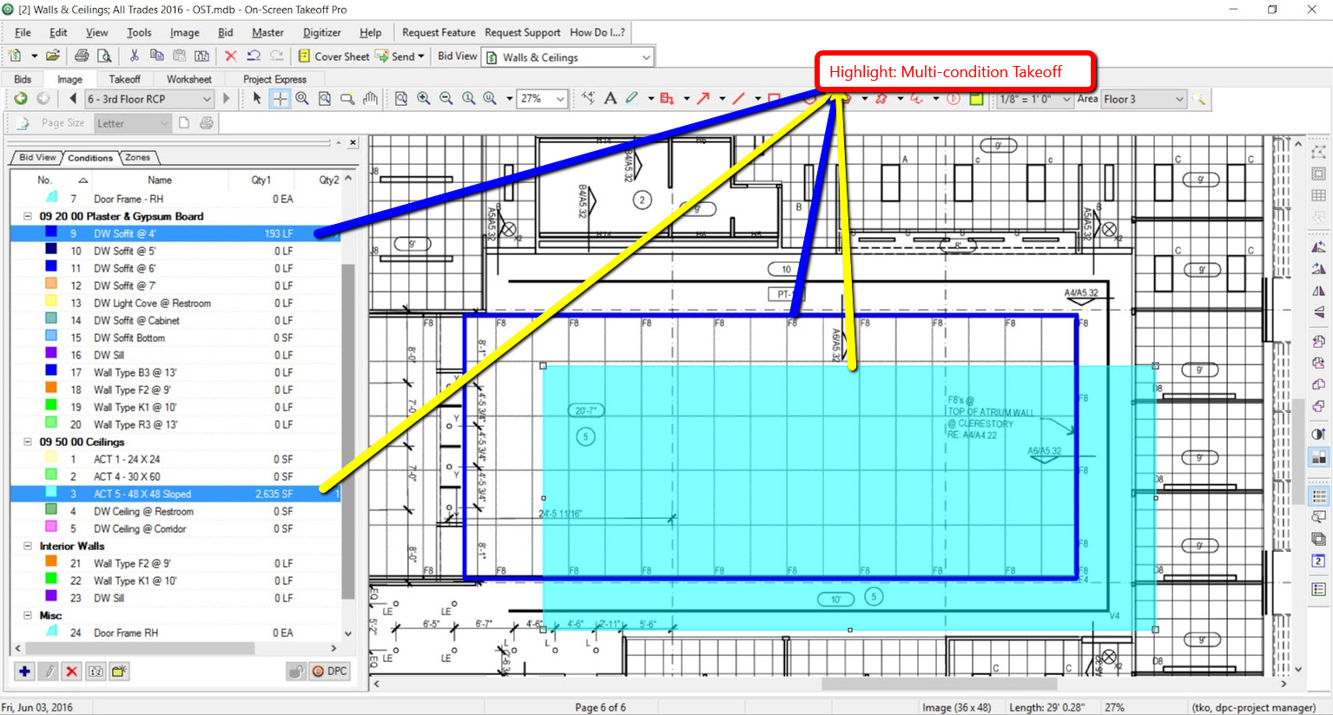This screenshot has height=715, width=1333.
Task: Collapse the Misc group
Action: [x=27, y=615]
